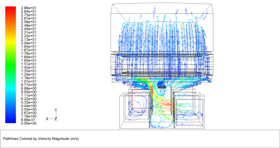Image resolution: width=280 pixels, height=148 pixels.
Task: Choose the 9.77e+00 legend value
Action: (x=29, y=85)
